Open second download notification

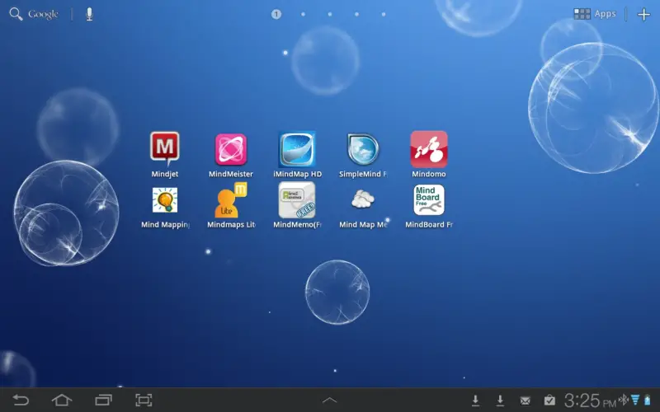click(x=500, y=400)
